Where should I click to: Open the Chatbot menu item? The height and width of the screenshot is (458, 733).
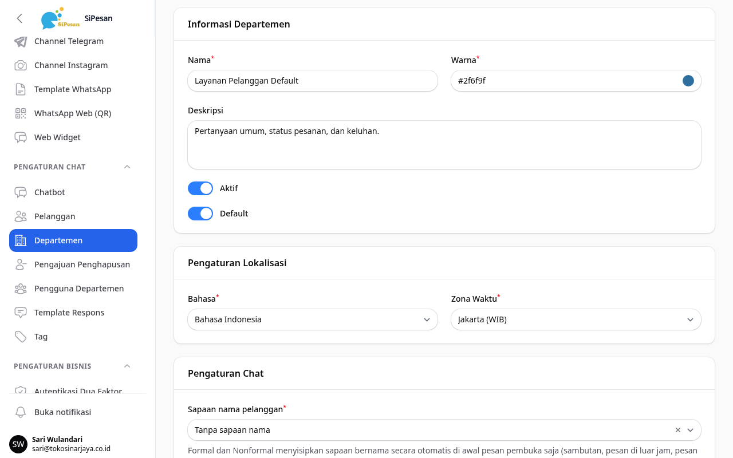pos(73,192)
